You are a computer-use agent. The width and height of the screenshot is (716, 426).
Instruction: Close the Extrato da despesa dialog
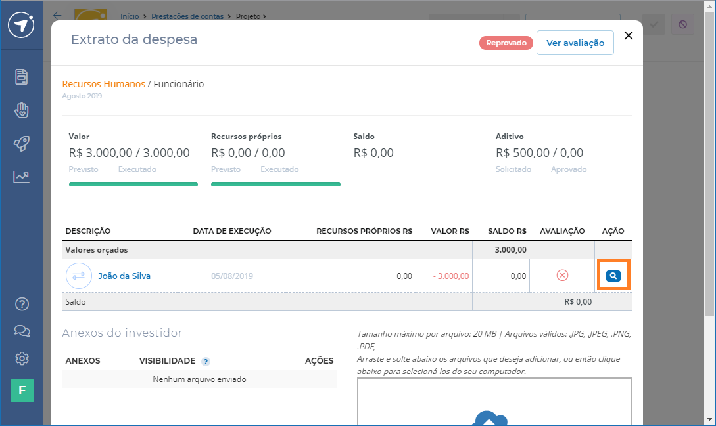629,35
